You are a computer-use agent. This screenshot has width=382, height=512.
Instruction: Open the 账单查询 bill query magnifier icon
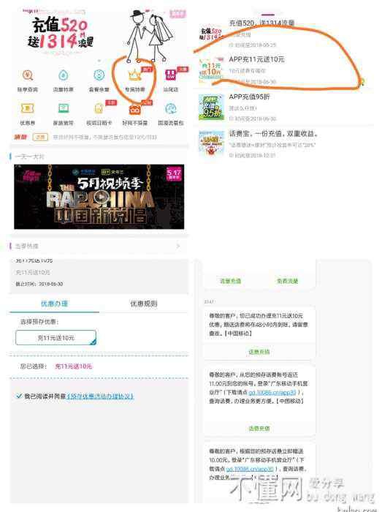pyautogui.click(x=28, y=75)
